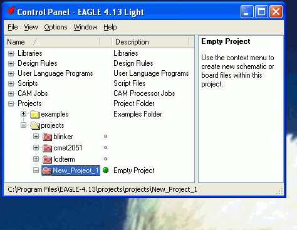Select the User Language Programs item
Viewport: 297px width, 230px height.
(55, 73)
